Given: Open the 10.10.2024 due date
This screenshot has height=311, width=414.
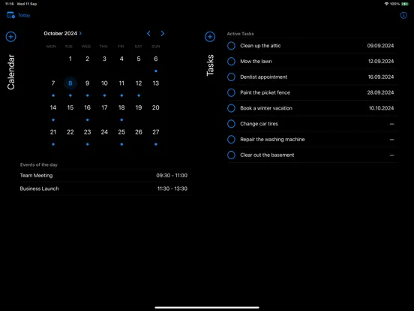Looking at the screenshot, I should tap(381, 108).
